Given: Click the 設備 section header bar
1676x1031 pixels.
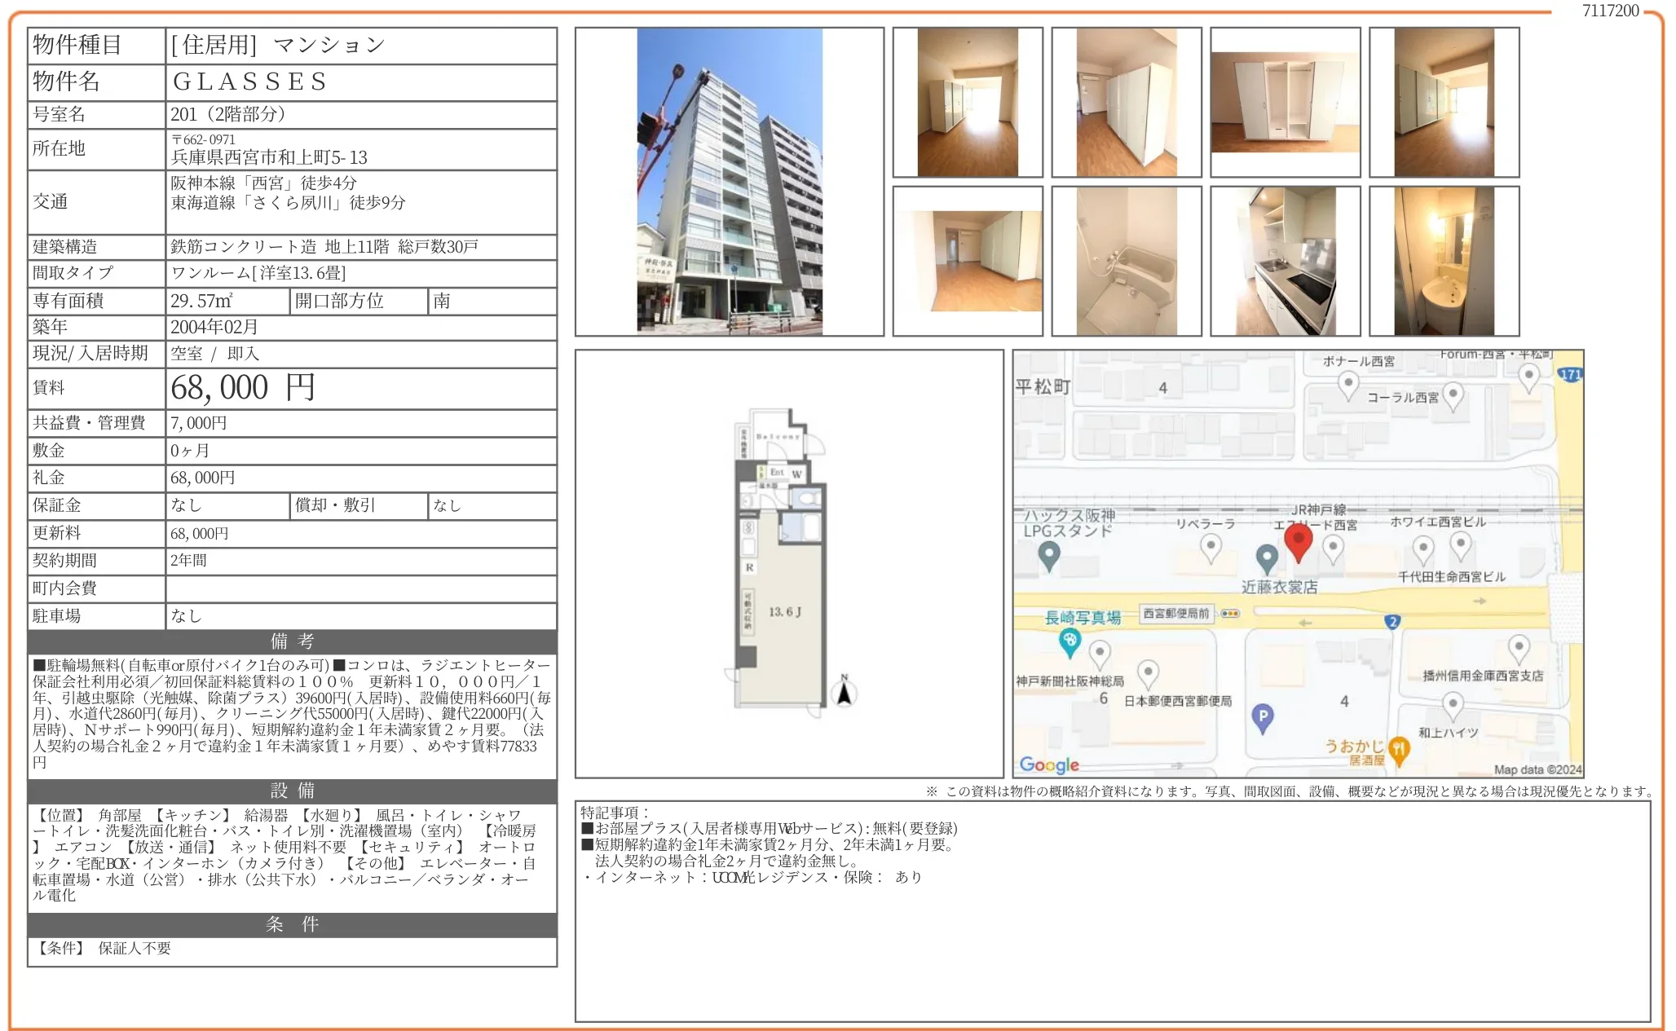Looking at the screenshot, I should [292, 791].
